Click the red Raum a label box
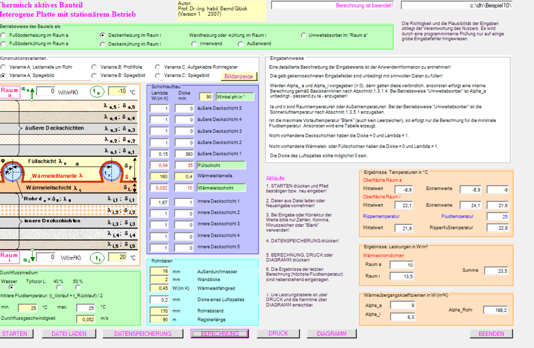The image size is (534, 348). (10, 92)
